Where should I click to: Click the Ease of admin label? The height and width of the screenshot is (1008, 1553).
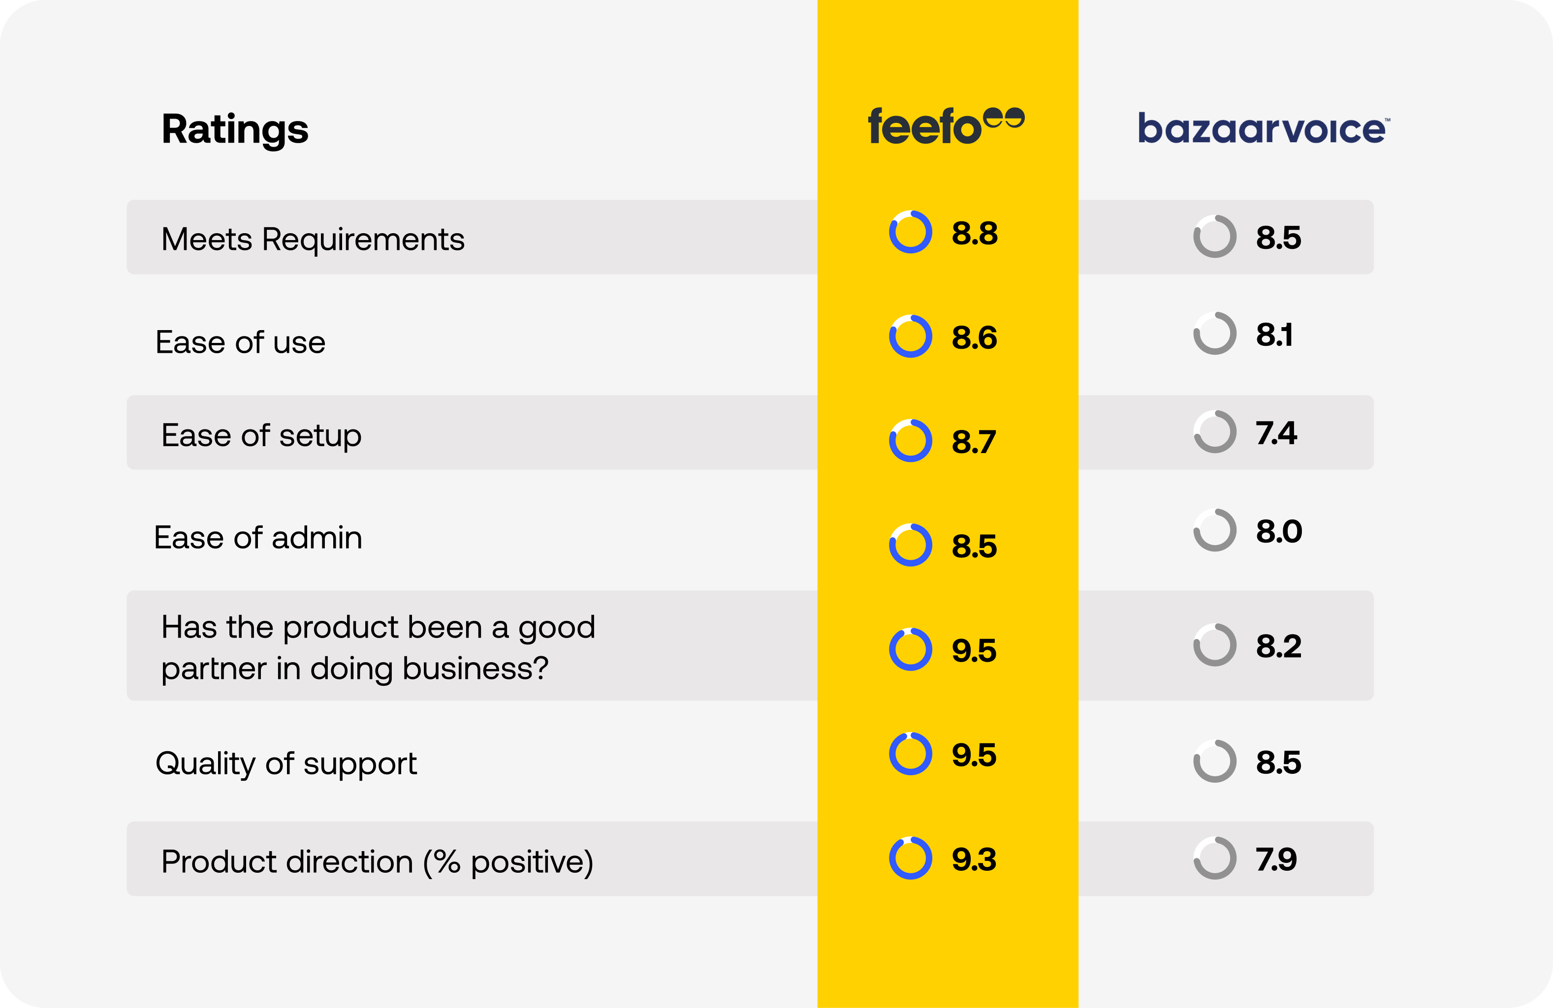pos(258,538)
